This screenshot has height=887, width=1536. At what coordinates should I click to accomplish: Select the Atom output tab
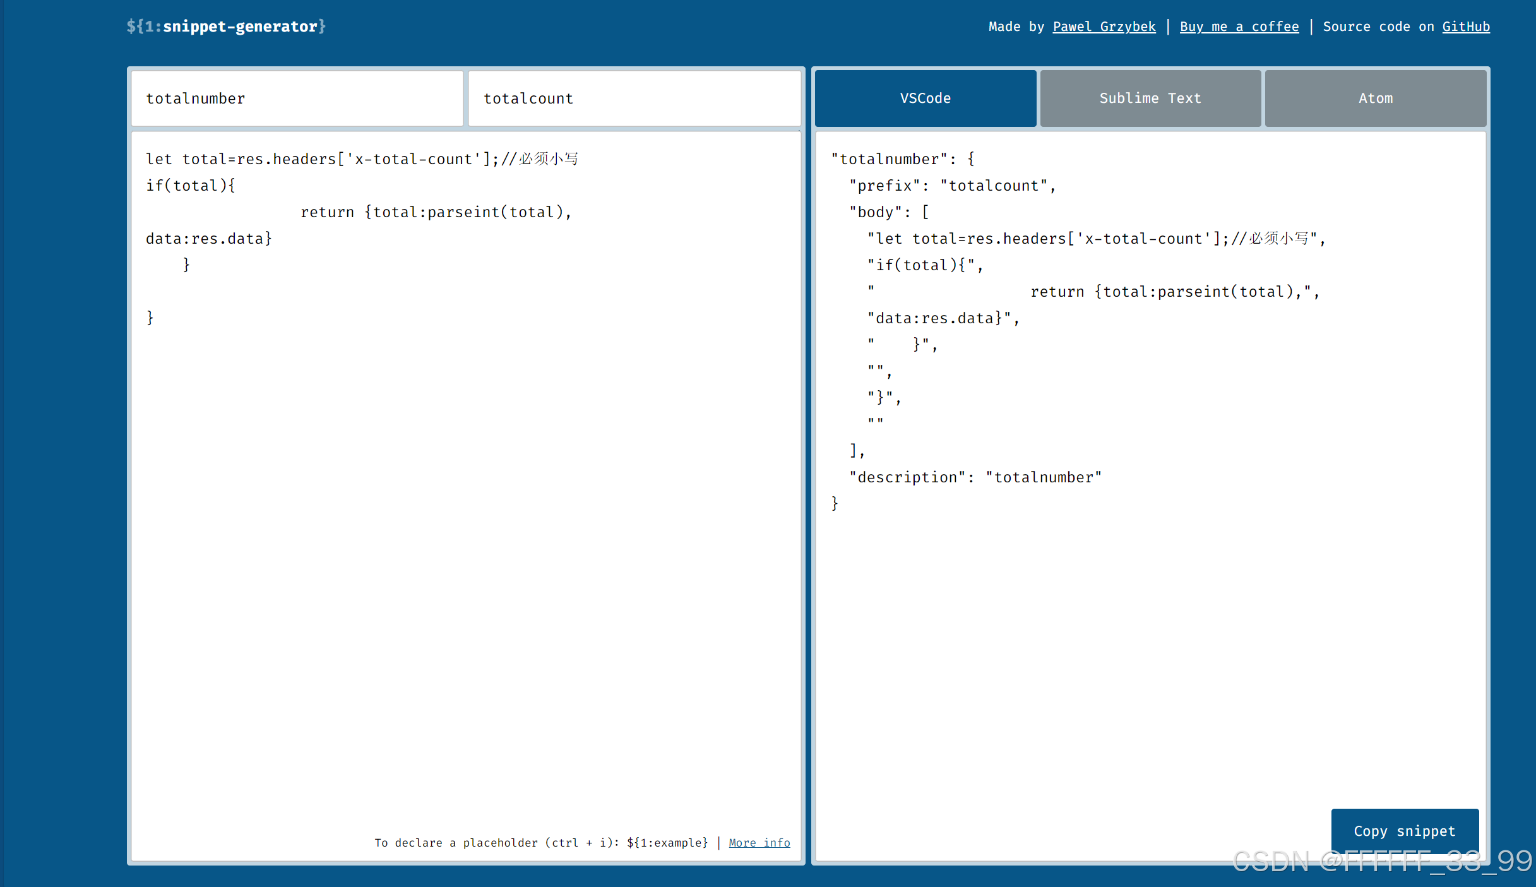coord(1375,98)
